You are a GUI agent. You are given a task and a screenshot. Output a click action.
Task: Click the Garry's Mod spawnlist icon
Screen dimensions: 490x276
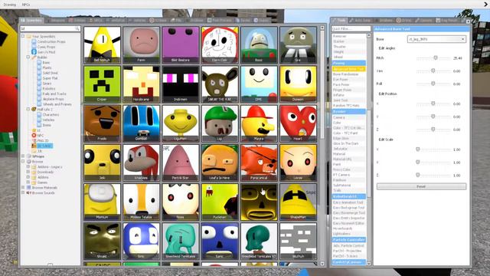[34, 52]
